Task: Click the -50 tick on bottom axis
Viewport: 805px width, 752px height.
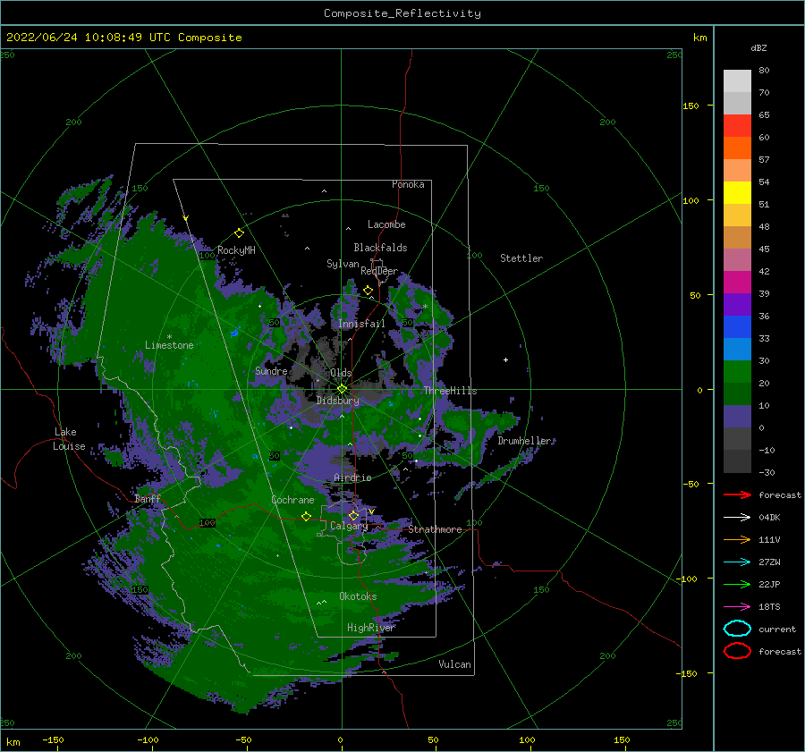Action: (243, 740)
